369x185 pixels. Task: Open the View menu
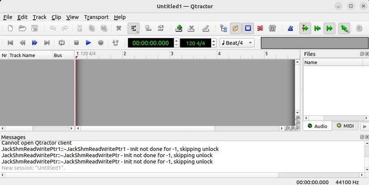[x=72, y=17]
